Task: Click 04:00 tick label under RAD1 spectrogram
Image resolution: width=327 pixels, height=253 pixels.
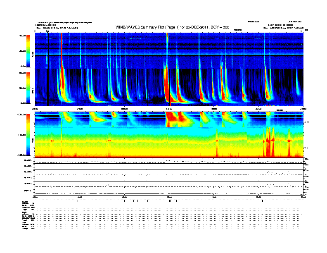Action: pos(80,109)
